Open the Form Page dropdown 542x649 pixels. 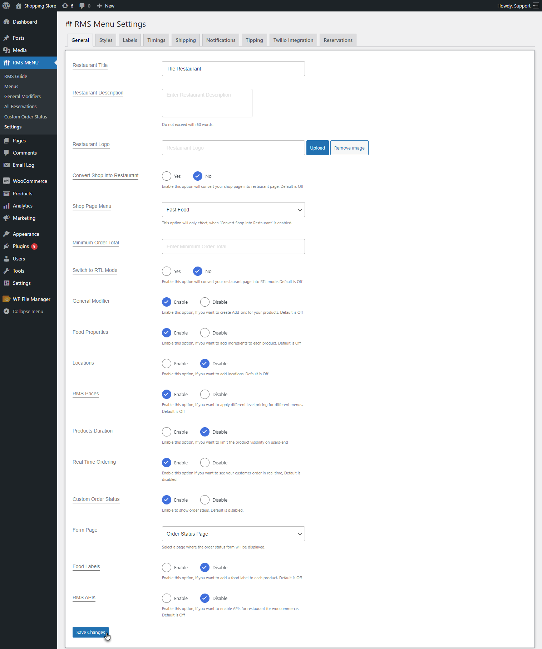coord(233,534)
